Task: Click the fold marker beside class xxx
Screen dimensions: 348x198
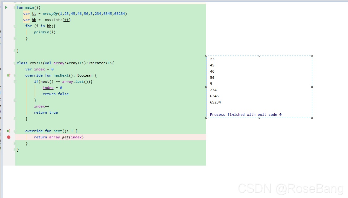Action: [15, 63]
